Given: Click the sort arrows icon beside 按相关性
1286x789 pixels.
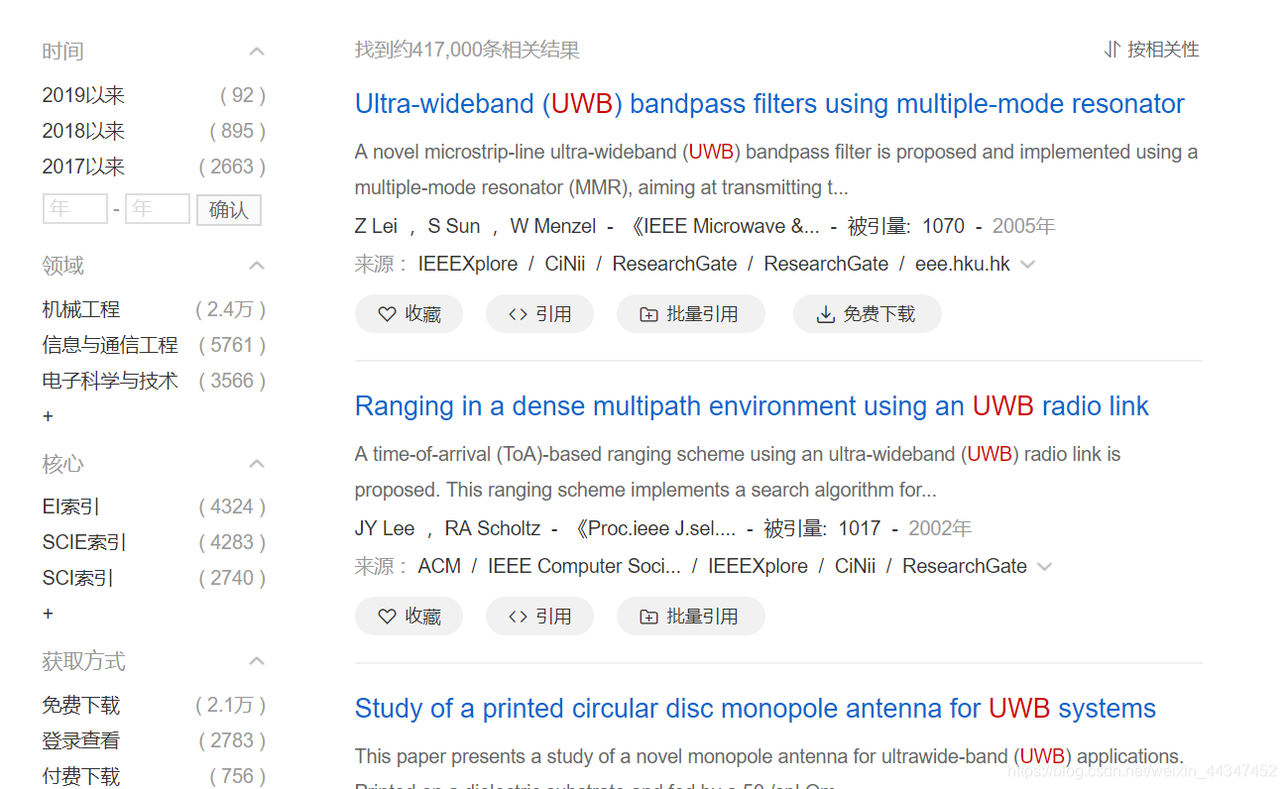Looking at the screenshot, I should [1112, 50].
